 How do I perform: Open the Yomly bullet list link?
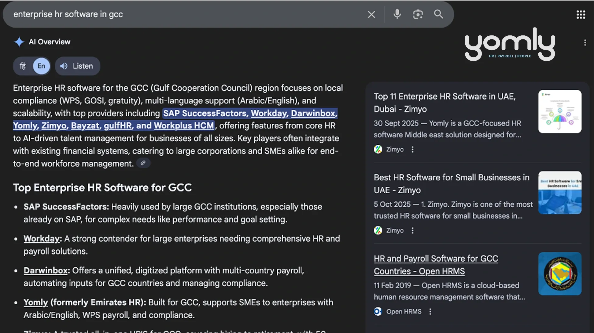click(x=36, y=302)
